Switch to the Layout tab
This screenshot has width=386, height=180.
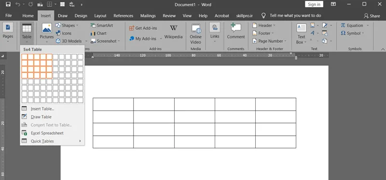coord(100,15)
